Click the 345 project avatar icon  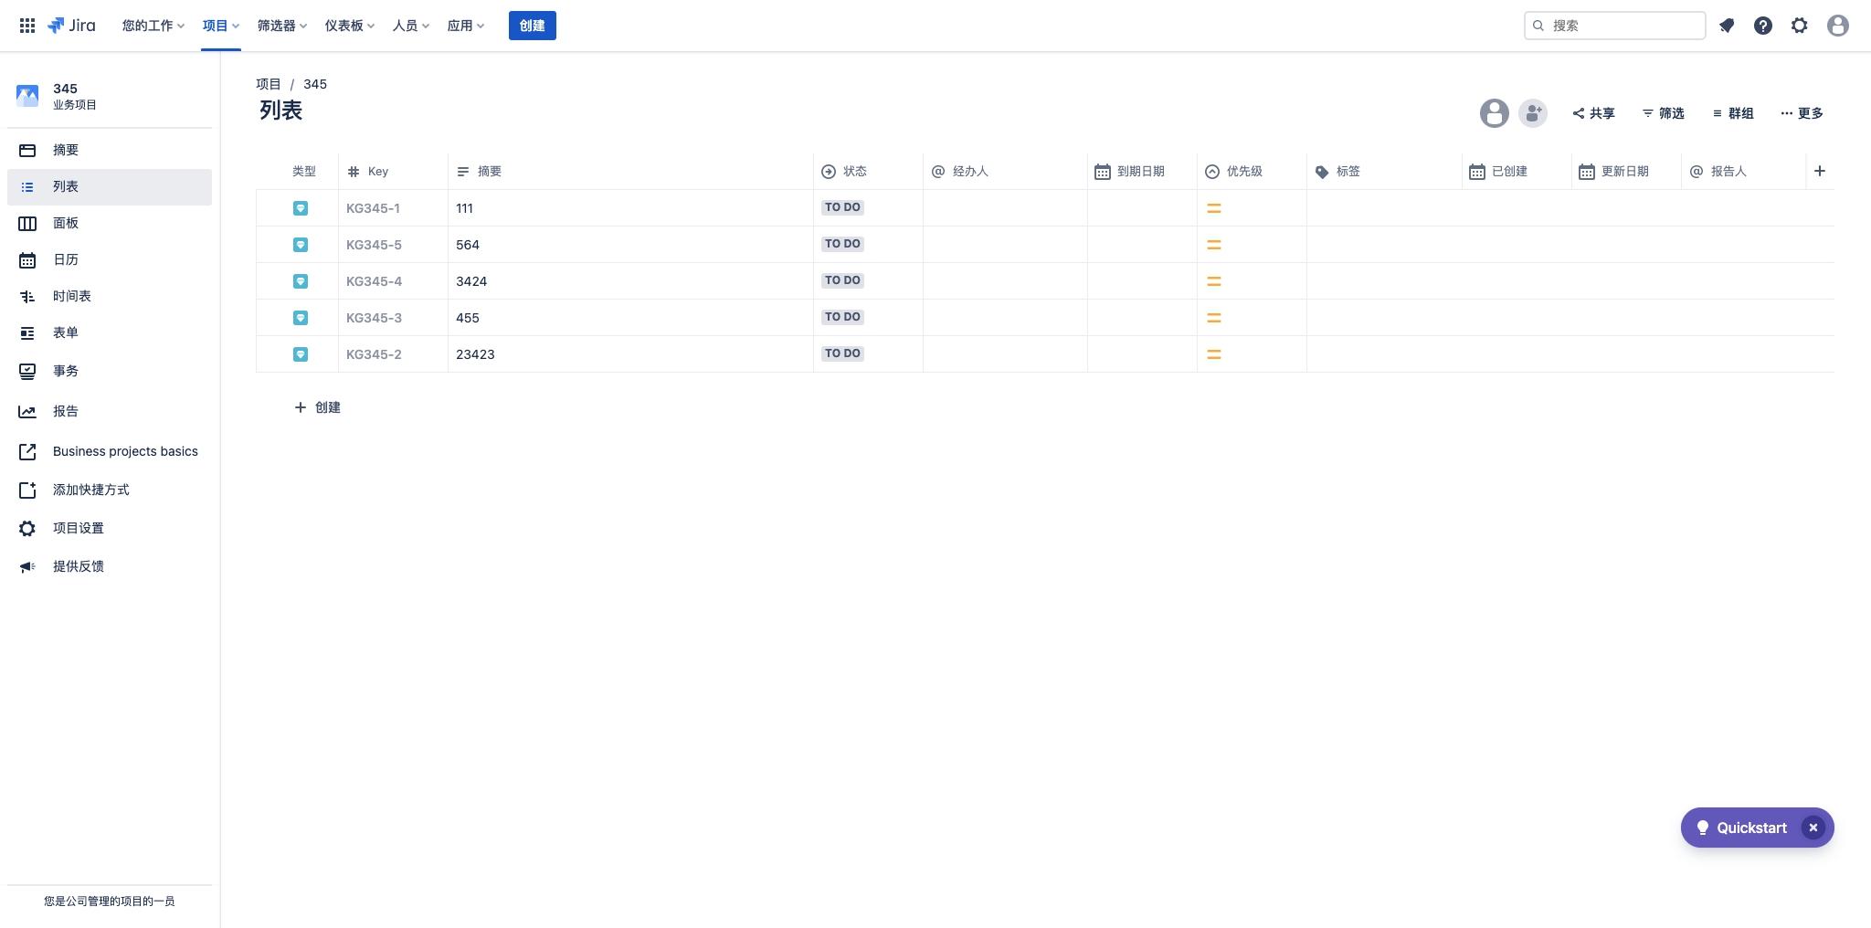[27, 95]
